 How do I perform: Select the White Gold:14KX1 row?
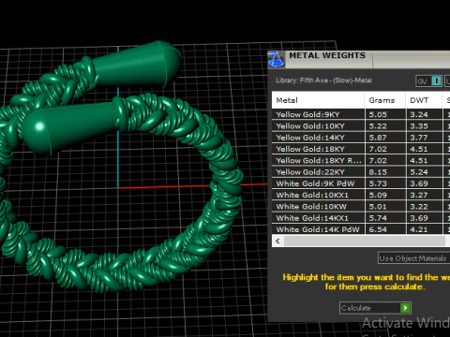(361, 218)
